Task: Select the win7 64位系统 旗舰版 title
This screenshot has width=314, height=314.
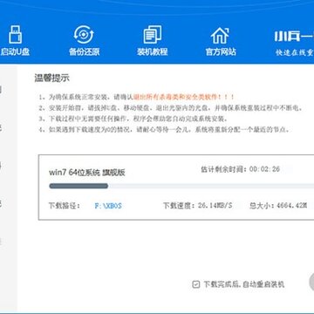Action: [x=87, y=173]
